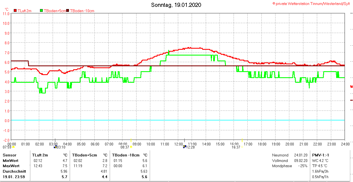Select the sunset icon beside 16:37

242,147
